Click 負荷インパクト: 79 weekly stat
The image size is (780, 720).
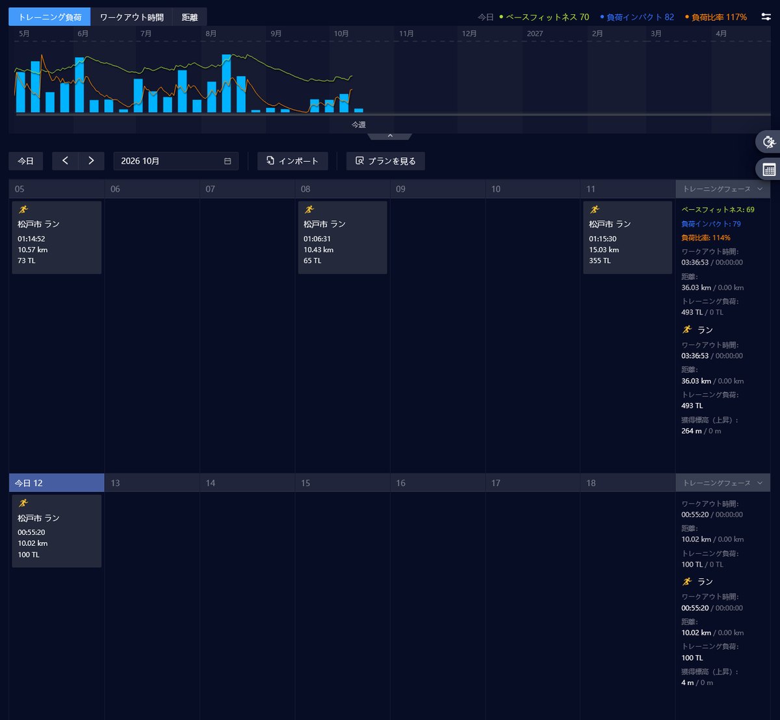[x=711, y=224]
